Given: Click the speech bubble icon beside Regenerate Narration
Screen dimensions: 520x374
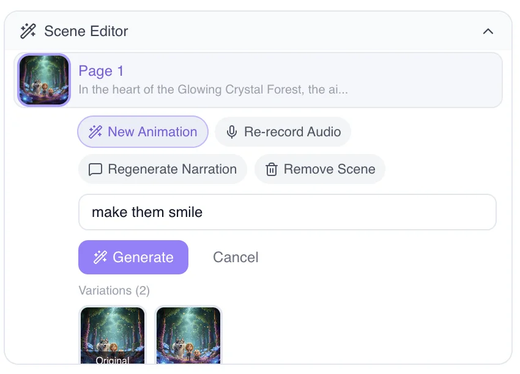Looking at the screenshot, I should pyautogui.click(x=95, y=169).
